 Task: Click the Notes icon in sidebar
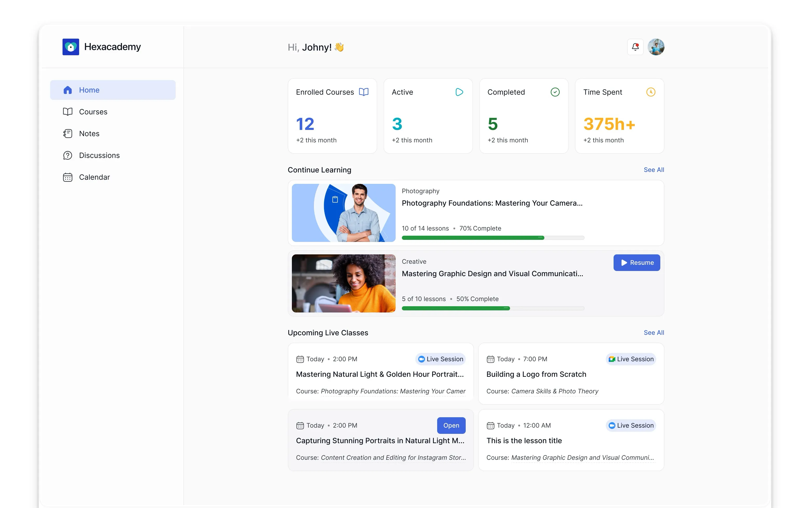tap(67, 134)
